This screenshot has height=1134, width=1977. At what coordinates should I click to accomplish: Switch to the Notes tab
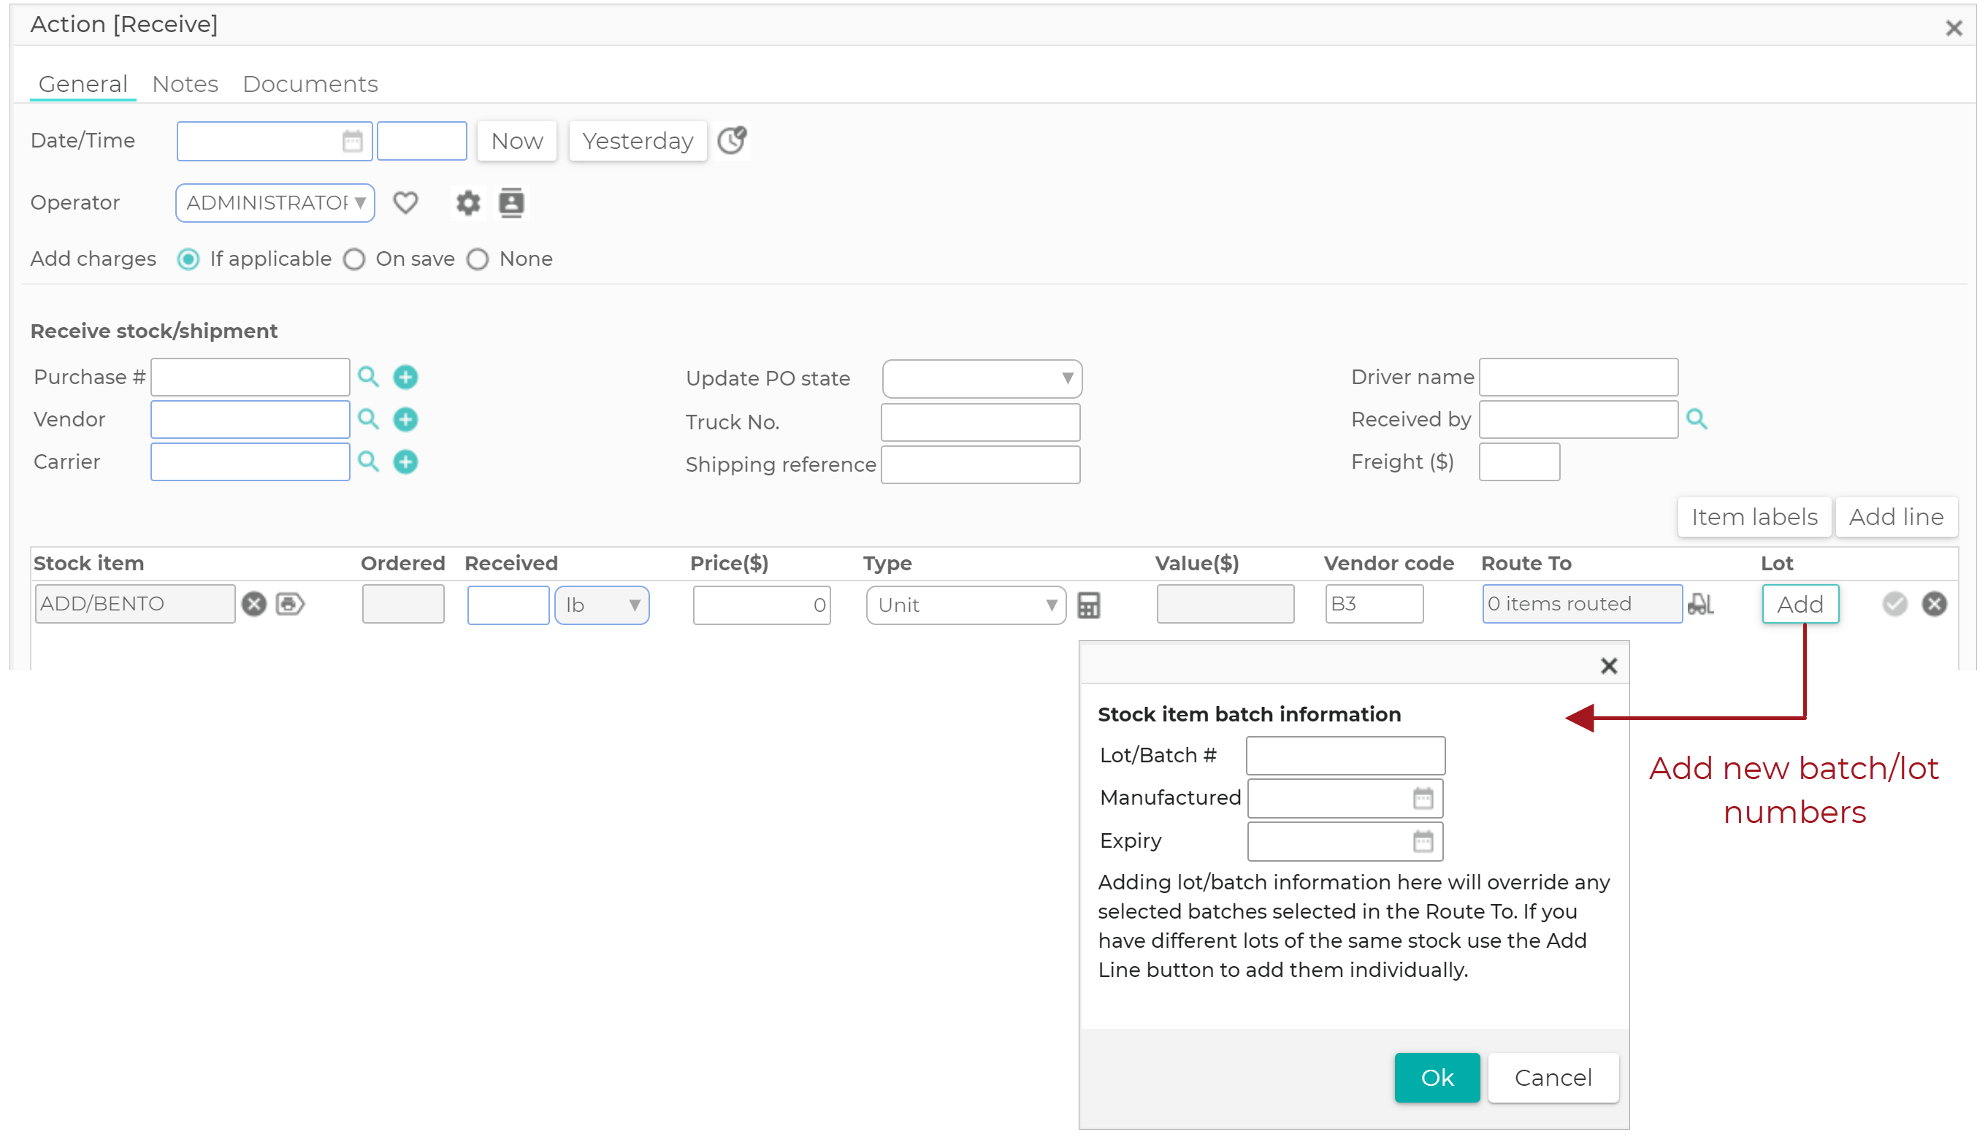point(185,83)
